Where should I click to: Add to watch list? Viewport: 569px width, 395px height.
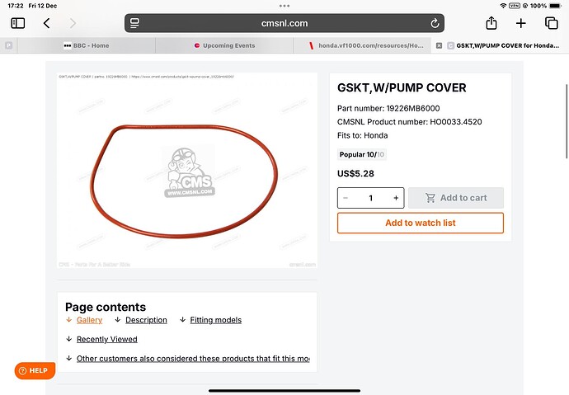point(421,223)
